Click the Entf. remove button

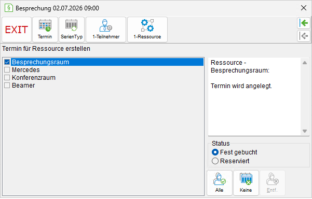273,183
